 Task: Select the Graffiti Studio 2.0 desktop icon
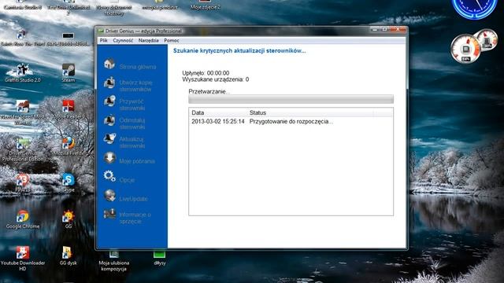tap(23, 72)
